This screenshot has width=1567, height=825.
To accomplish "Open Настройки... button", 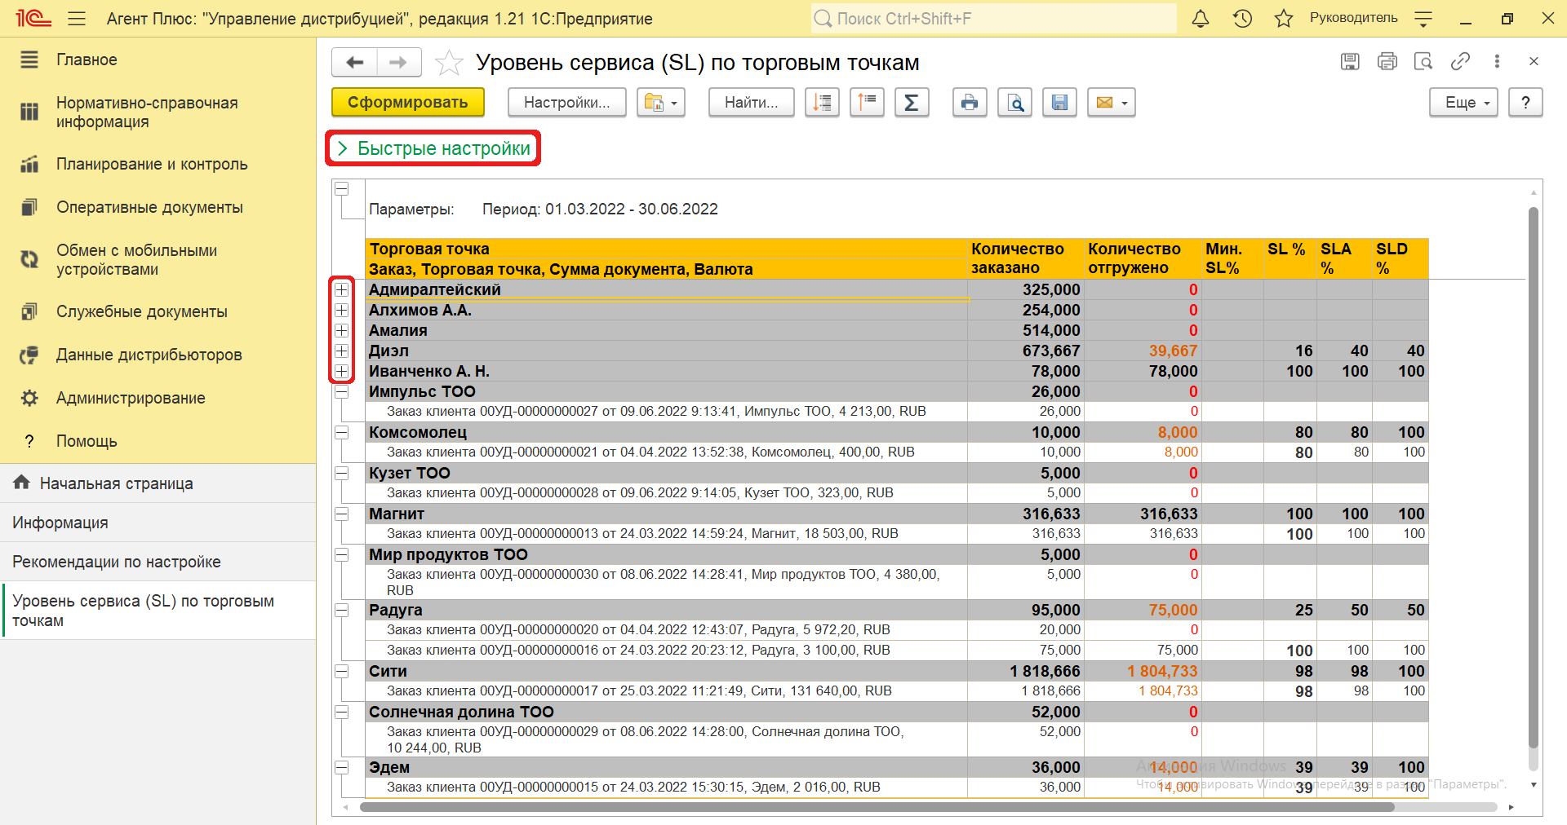I will pyautogui.click(x=566, y=102).
